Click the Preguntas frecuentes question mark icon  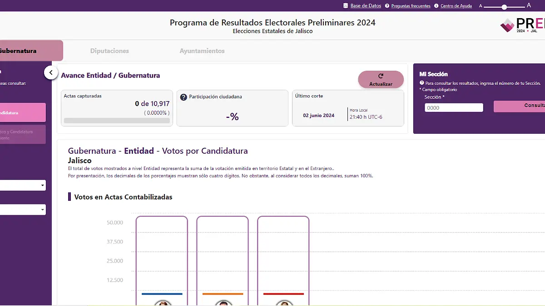tap(387, 6)
